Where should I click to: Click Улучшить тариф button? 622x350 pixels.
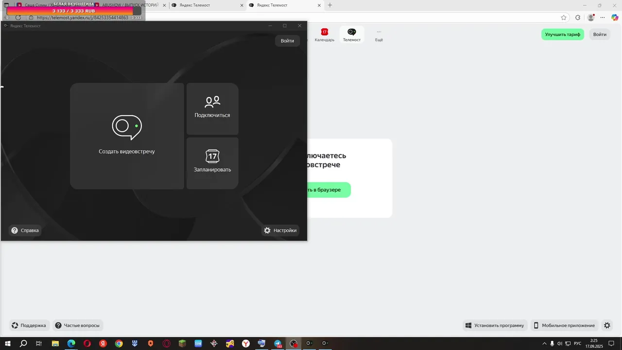562,35
